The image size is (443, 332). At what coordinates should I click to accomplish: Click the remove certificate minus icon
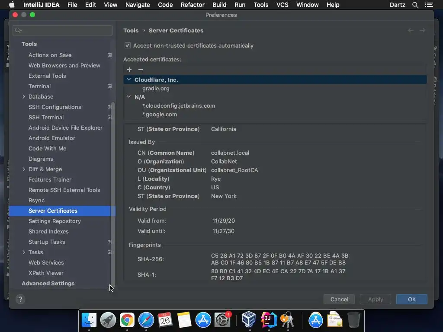141,70
